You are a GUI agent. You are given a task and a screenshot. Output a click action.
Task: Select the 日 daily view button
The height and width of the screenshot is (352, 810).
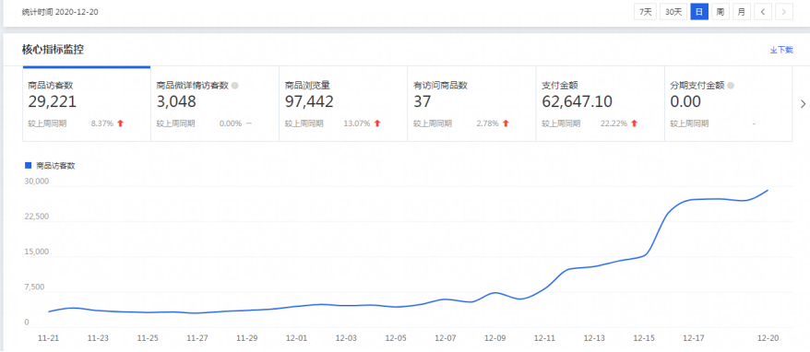[699, 12]
